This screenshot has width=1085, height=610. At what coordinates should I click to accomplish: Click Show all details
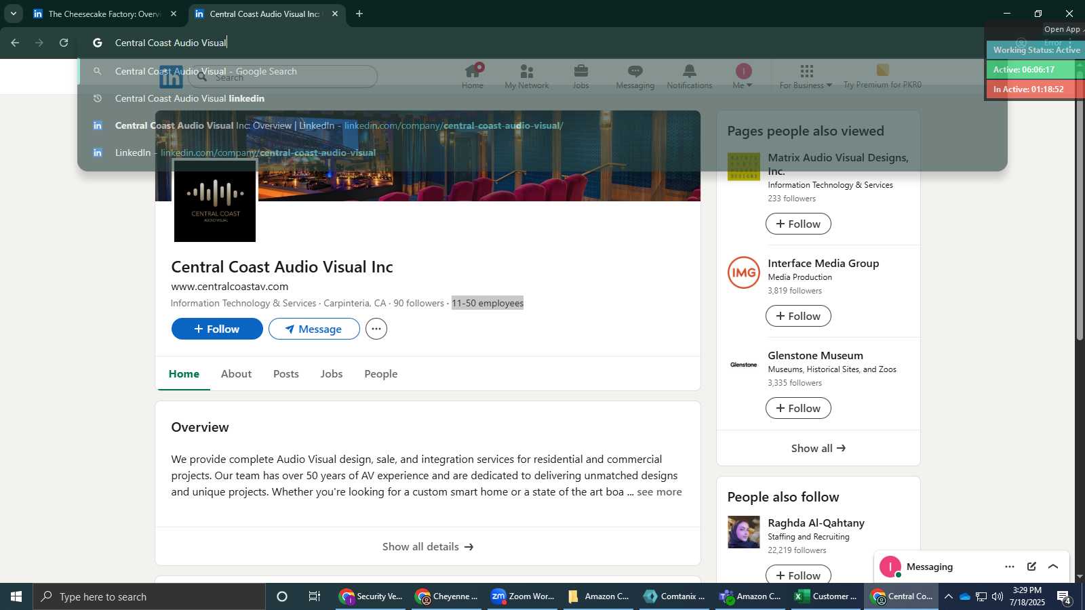[428, 546]
